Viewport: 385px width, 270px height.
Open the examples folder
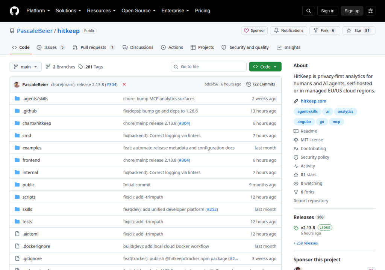pos(32,148)
